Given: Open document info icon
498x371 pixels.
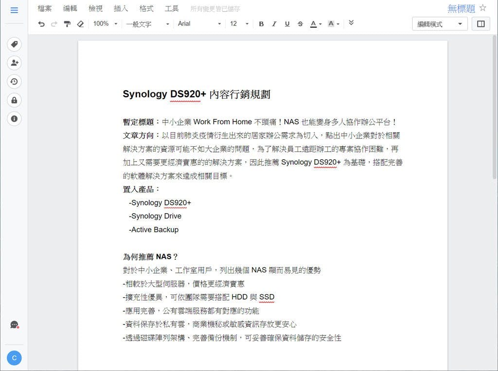Looking at the screenshot, I should coord(14,118).
